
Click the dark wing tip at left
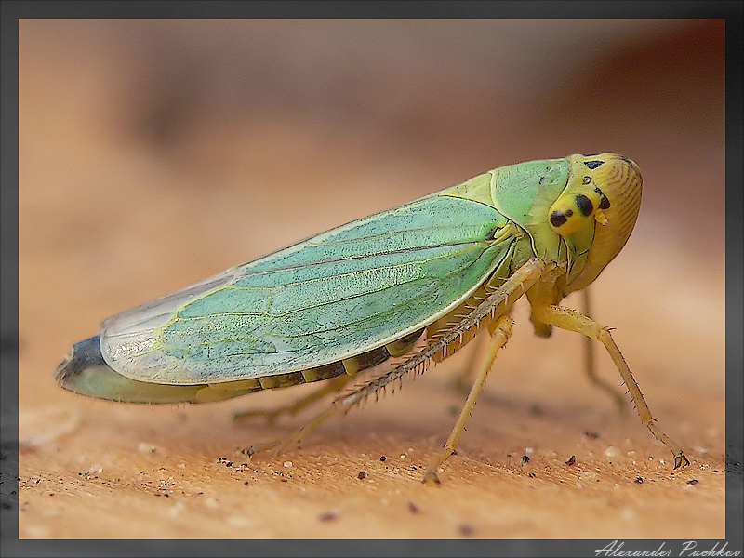(x=79, y=365)
